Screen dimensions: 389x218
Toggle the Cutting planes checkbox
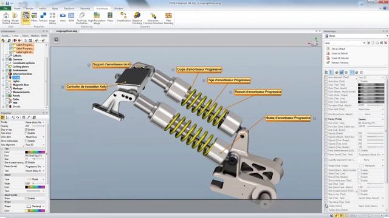pyautogui.click(x=7, y=67)
